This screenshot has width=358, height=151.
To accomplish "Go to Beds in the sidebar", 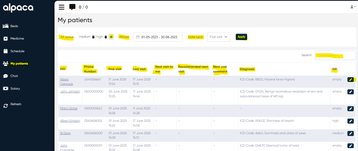I will pos(14,26).
